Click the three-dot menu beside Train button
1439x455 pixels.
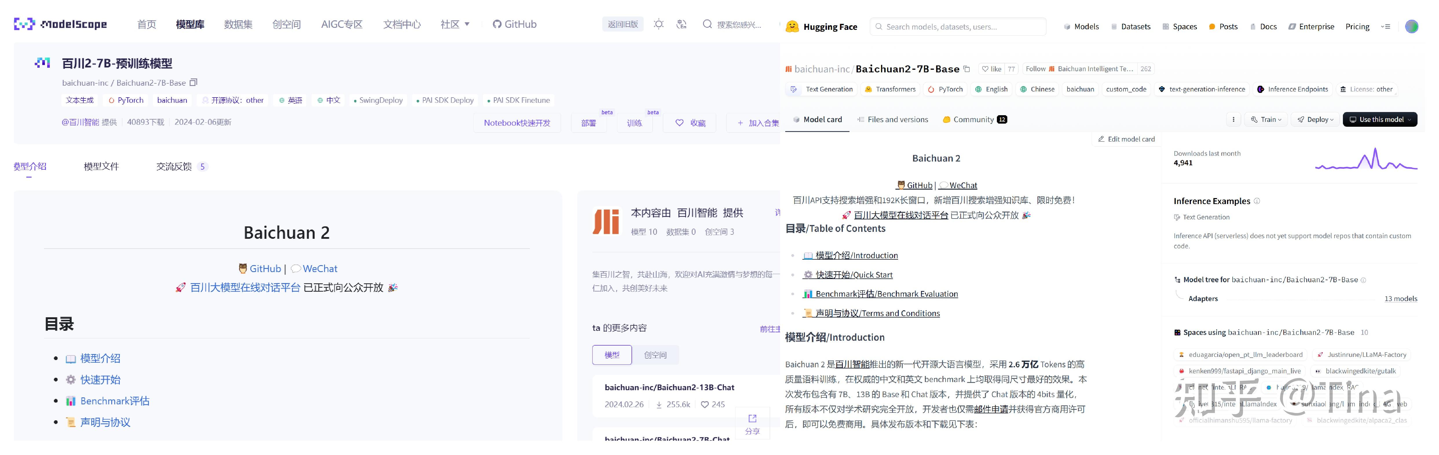pyautogui.click(x=1234, y=119)
